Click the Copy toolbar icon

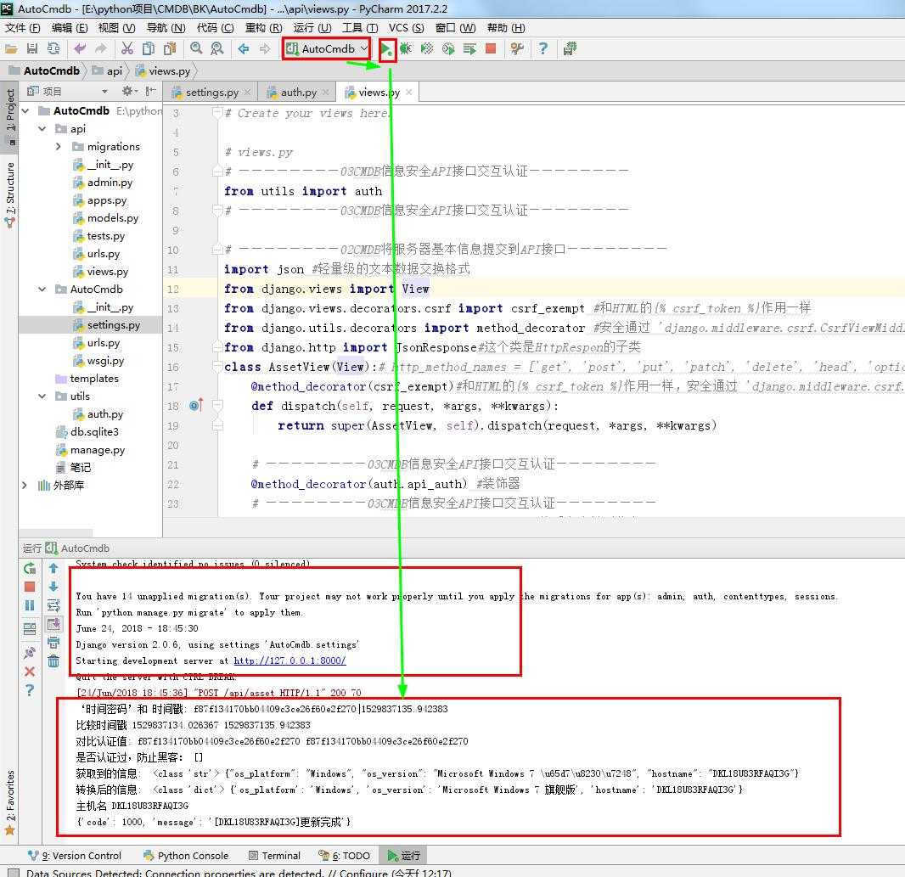tap(149, 49)
